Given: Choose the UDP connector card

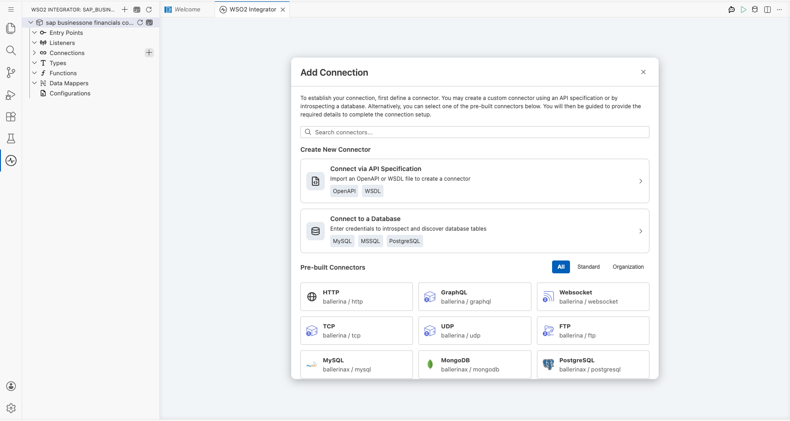Looking at the screenshot, I should [475, 331].
